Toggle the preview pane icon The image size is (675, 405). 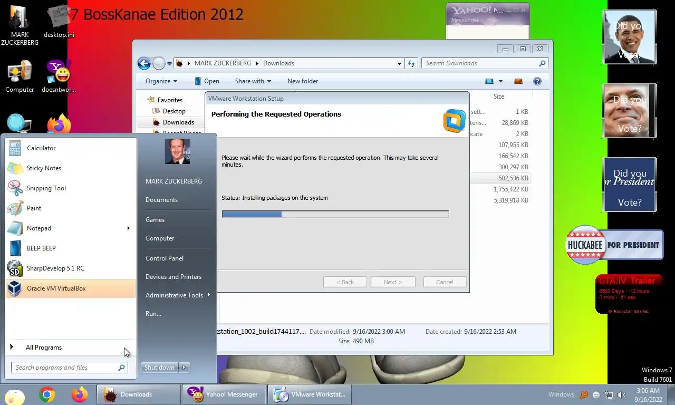518,81
